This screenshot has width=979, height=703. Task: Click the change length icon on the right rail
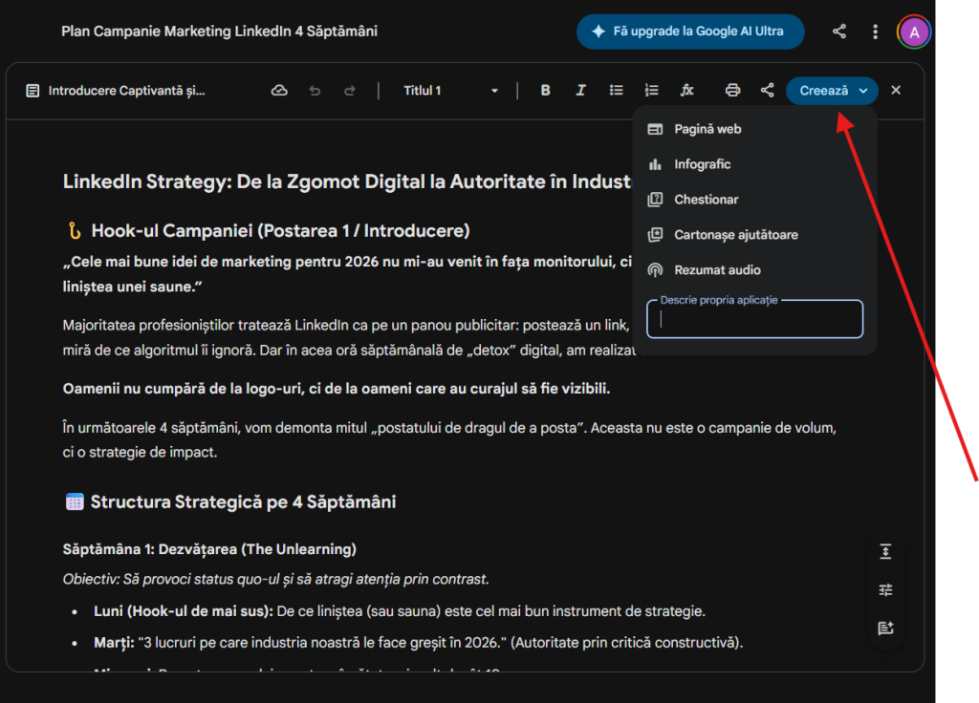(x=885, y=551)
